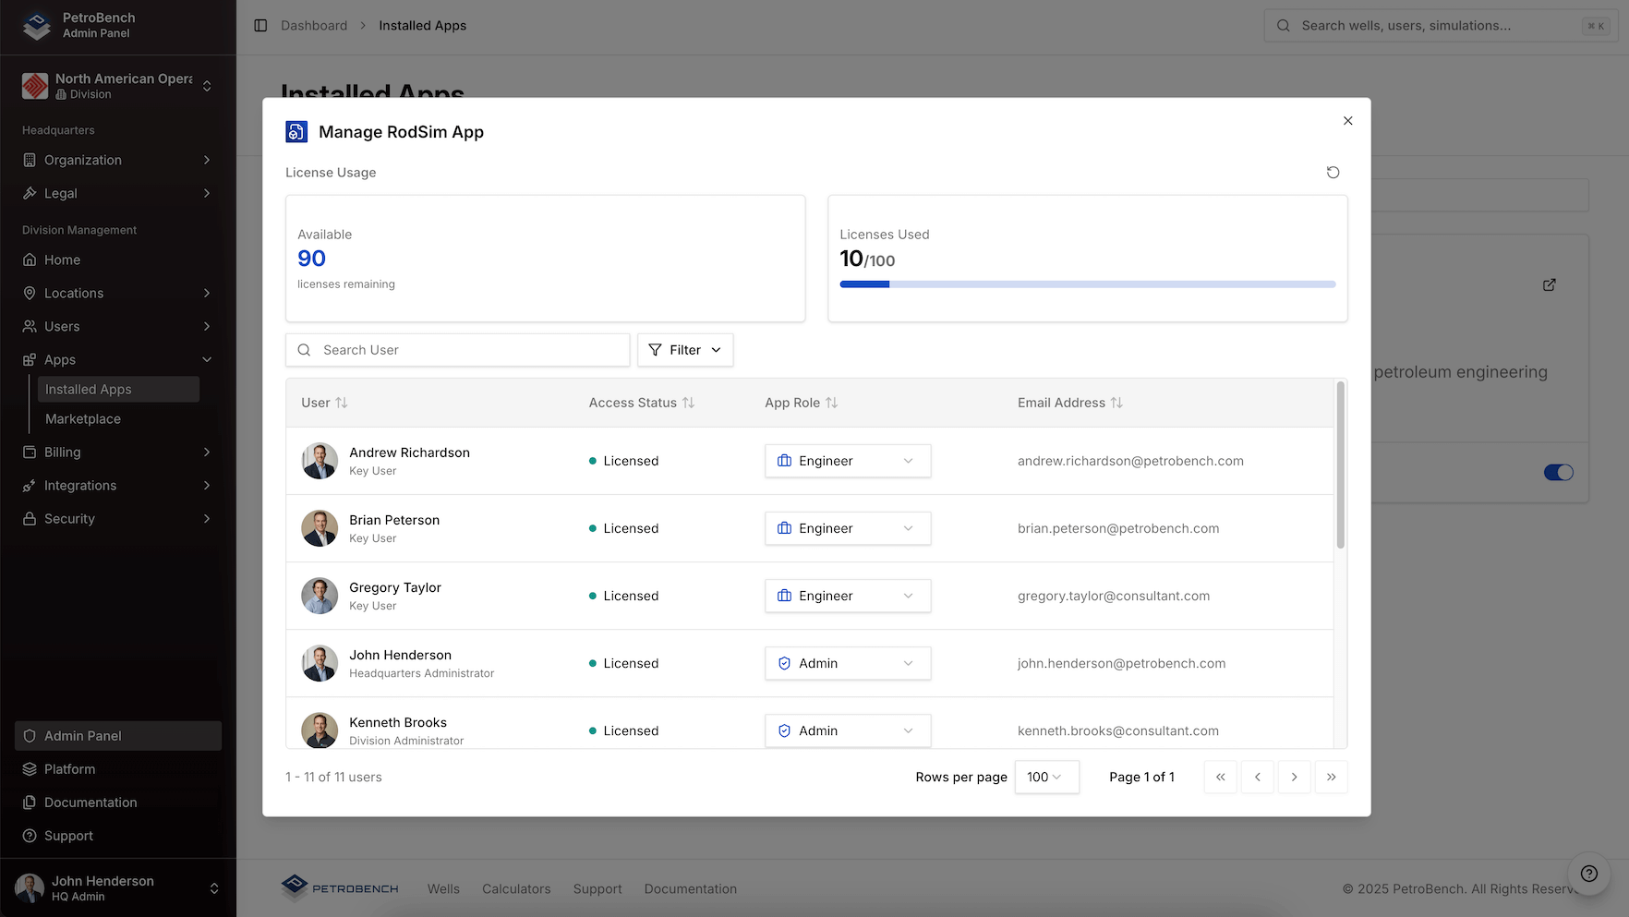
Task: Open the Admin role dropdown for John Henderson
Action: [x=847, y=663]
